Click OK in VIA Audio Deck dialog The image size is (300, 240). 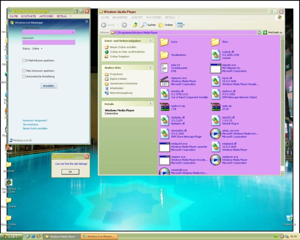pos(70,172)
